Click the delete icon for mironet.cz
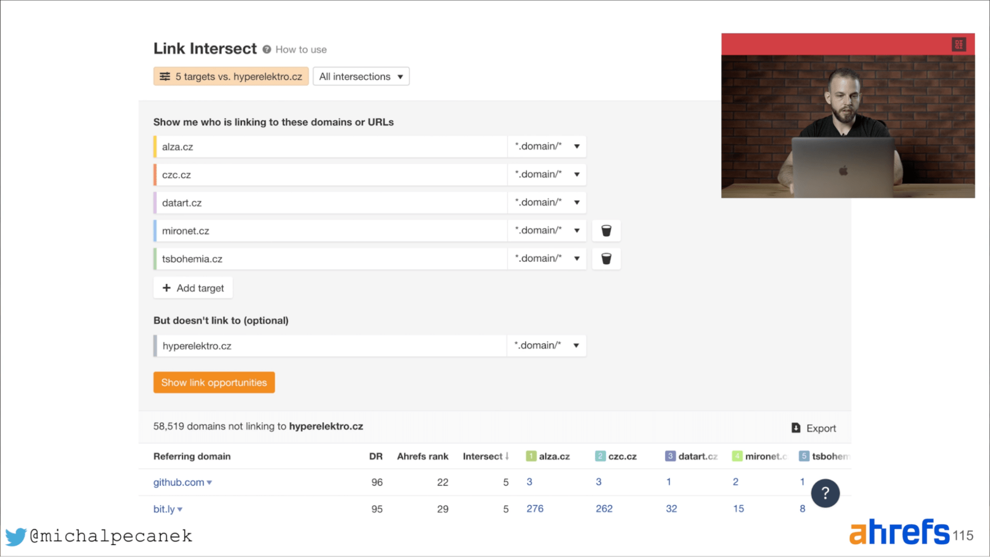Screen dimensions: 990x557 click(606, 230)
